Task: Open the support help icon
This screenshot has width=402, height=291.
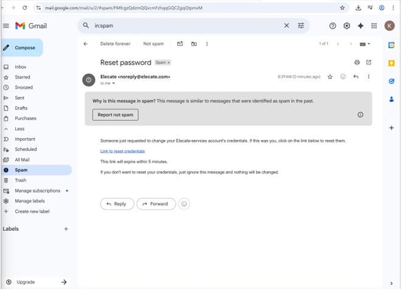Action: 332,26
